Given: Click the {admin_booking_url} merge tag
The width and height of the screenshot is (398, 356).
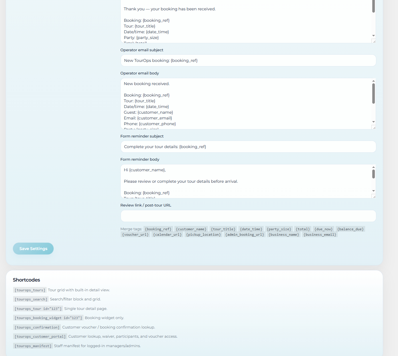Looking at the screenshot, I should [245, 235].
